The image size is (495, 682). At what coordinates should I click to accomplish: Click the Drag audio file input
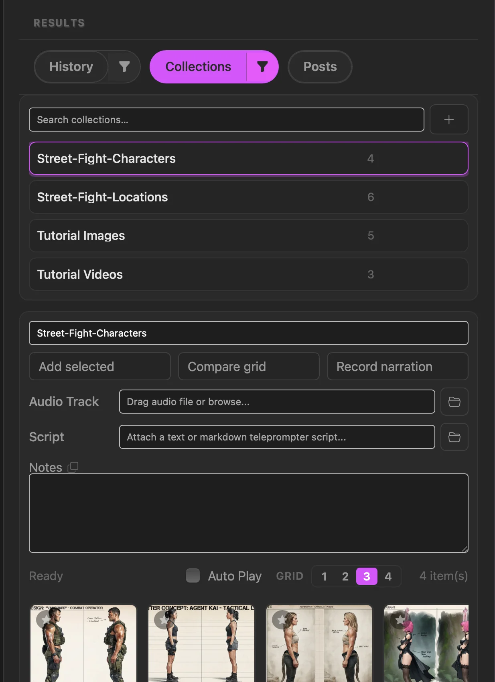[277, 402]
